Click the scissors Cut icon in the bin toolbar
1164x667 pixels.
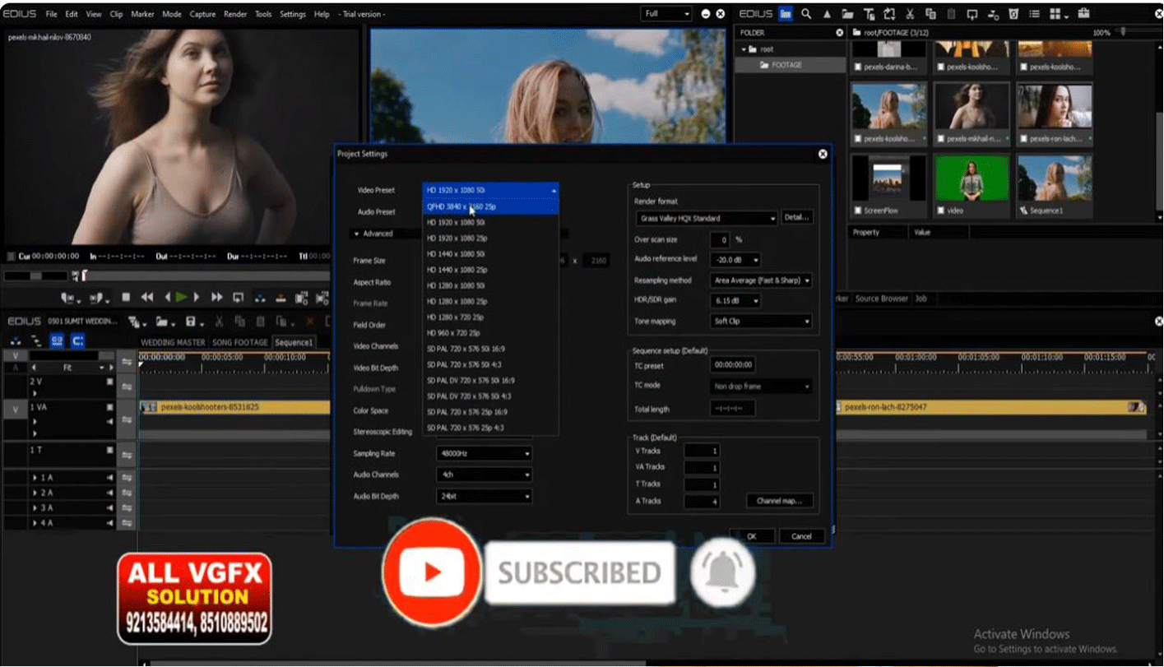click(x=910, y=14)
